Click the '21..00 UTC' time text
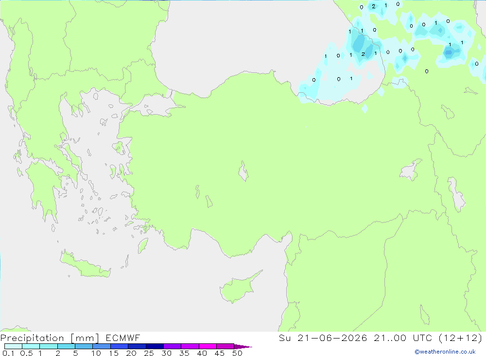This screenshot has width=486, height=356. (403, 338)
